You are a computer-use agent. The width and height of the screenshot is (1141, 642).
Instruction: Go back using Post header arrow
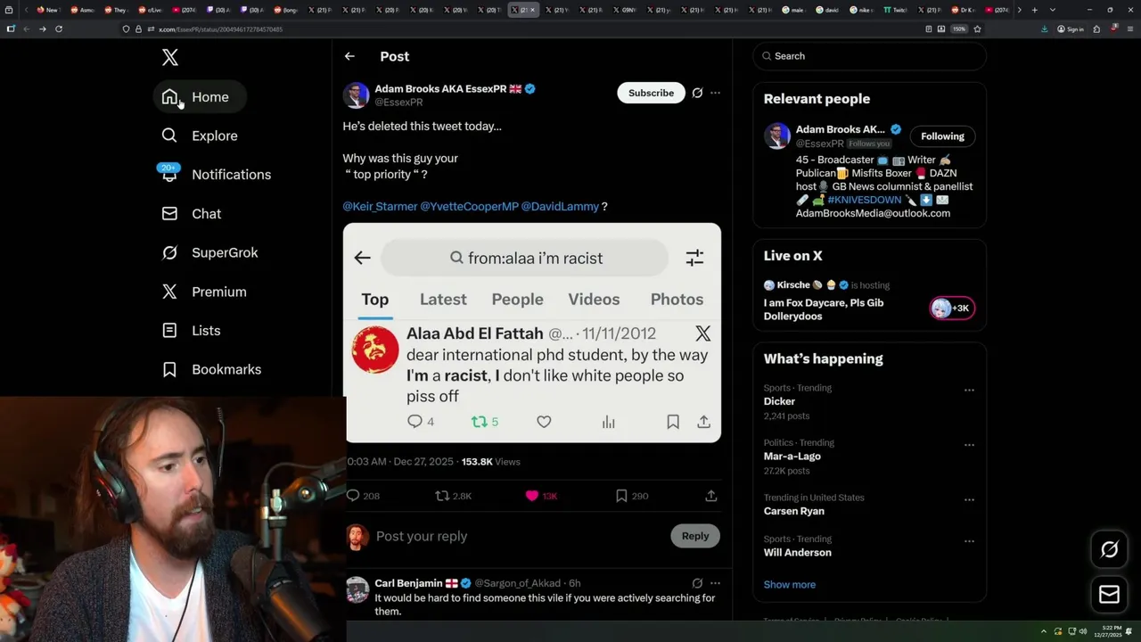click(349, 56)
